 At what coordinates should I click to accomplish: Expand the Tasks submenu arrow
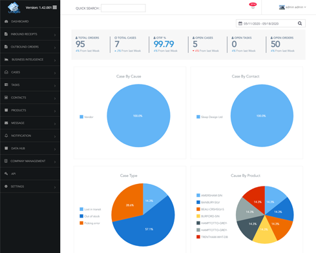(x=55, y=86)
